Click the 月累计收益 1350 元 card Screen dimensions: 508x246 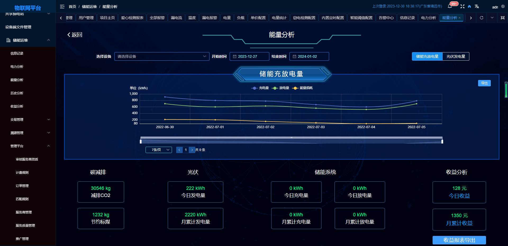(x=459, y=220)
